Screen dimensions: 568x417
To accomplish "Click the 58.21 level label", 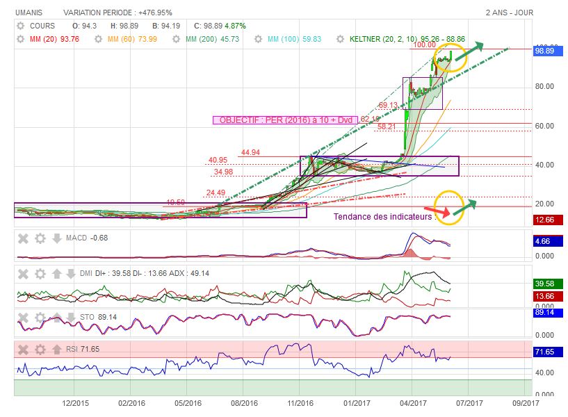I will [387, 126].
